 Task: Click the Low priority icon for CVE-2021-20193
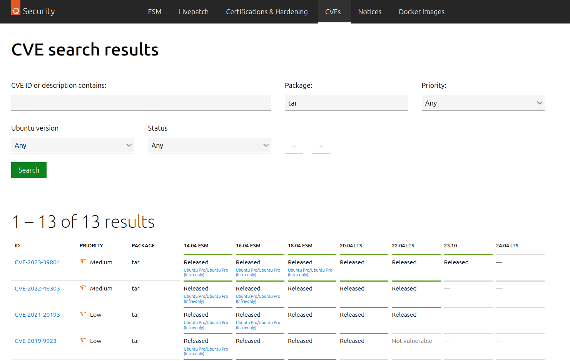click(83, 314)
